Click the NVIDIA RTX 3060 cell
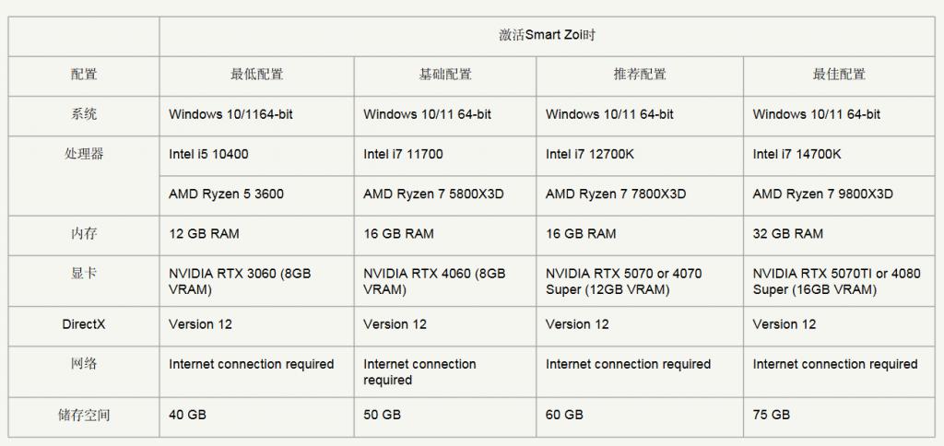The height and width of the screenshot is (446, 944). click(256, 280)
